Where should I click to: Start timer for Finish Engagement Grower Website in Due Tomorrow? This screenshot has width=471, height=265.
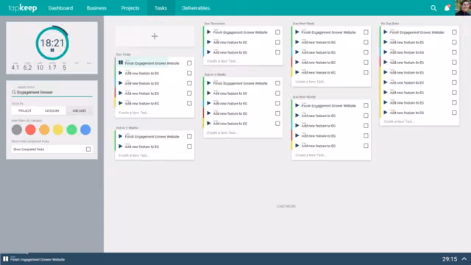point(209,32)
